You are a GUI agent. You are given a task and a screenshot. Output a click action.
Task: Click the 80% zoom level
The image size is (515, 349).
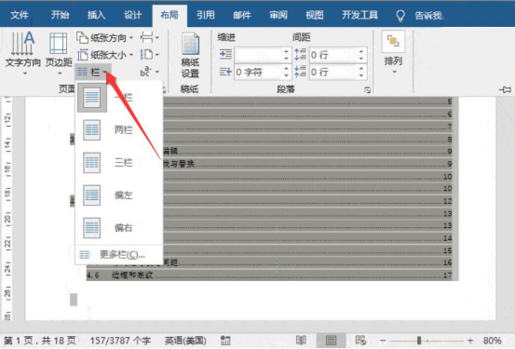pyautogui.click(x=493, y=341)
